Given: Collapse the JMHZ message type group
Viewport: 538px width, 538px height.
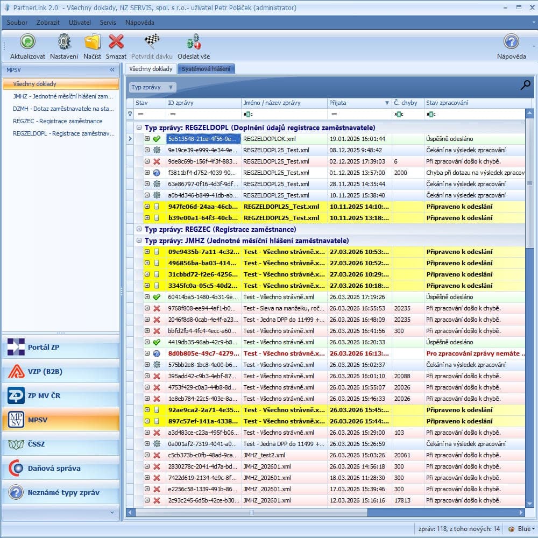Looking at the screenshot, I should coord(139,240).
